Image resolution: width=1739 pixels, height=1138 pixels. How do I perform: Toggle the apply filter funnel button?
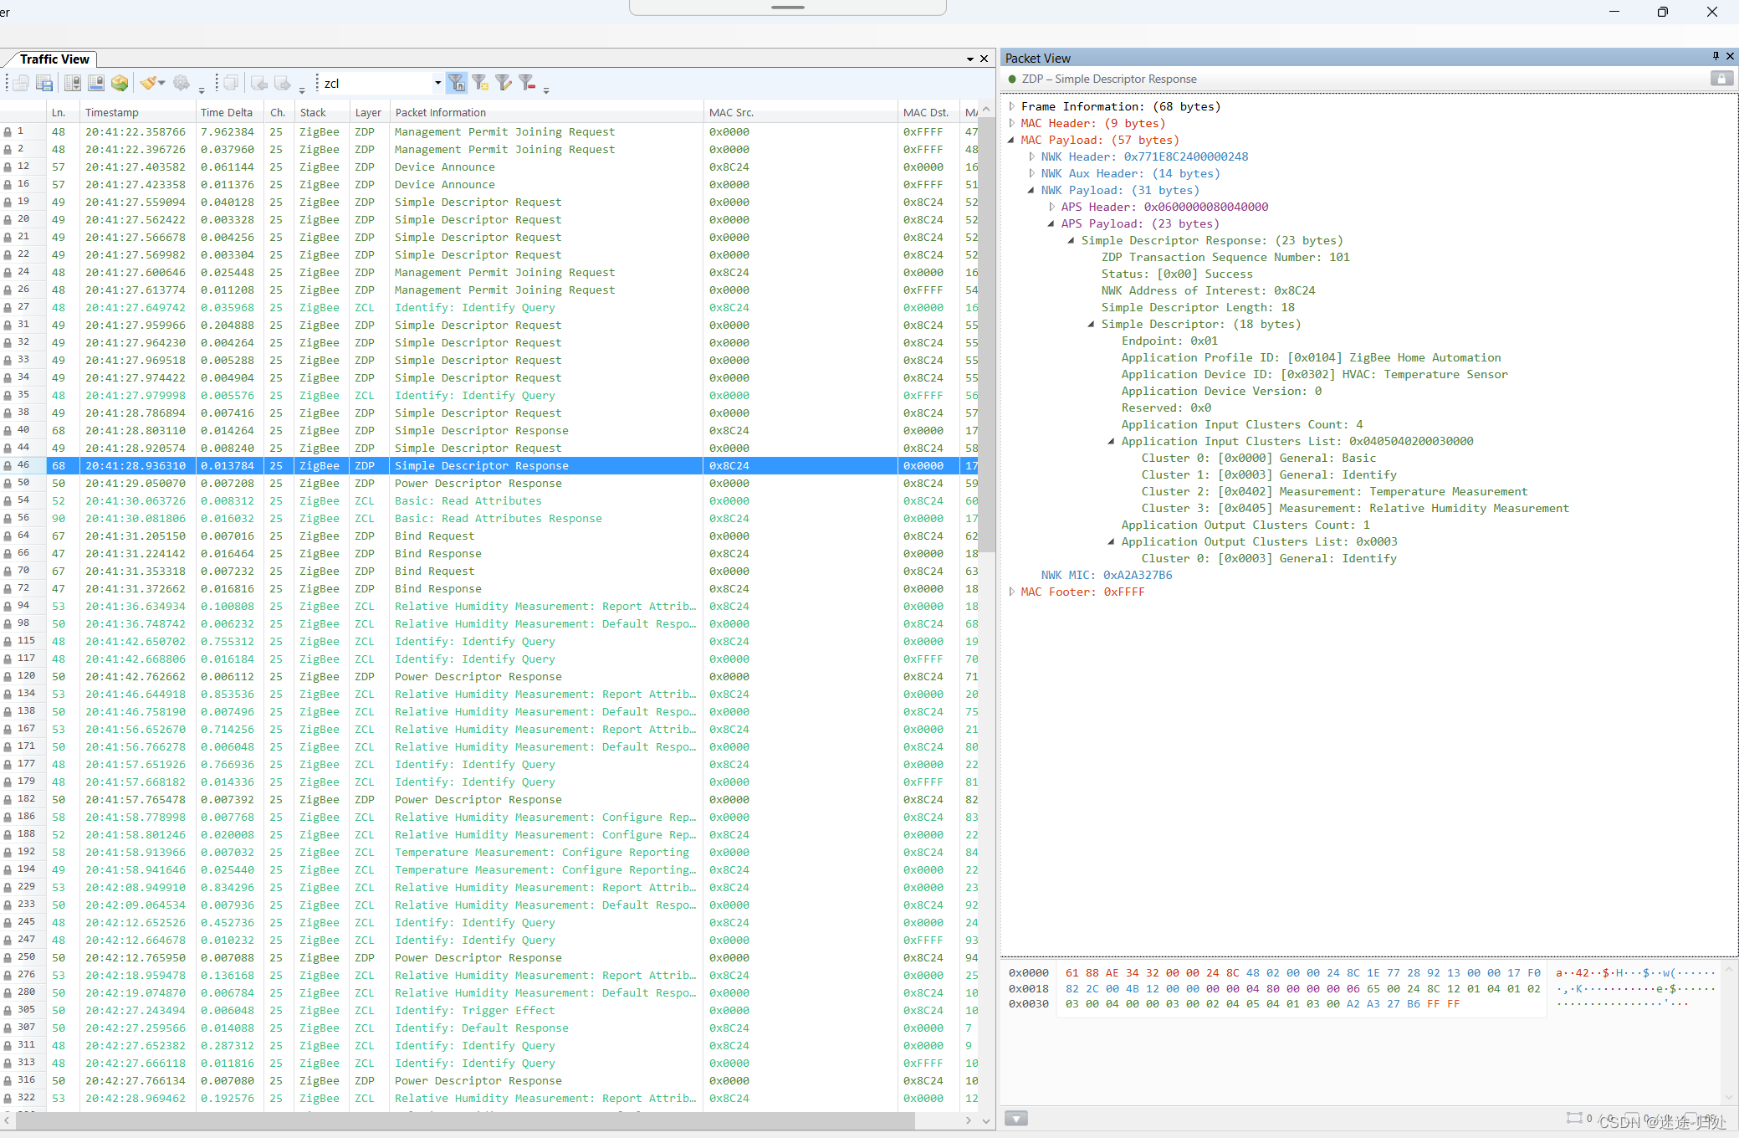click(457, 83)
